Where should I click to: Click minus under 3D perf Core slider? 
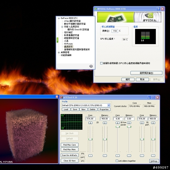(142, 155)
